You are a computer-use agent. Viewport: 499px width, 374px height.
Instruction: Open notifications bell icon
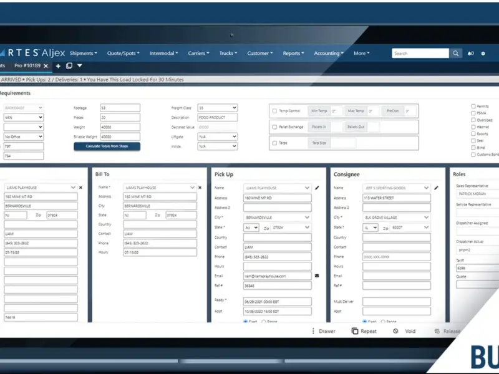[470, 54]
